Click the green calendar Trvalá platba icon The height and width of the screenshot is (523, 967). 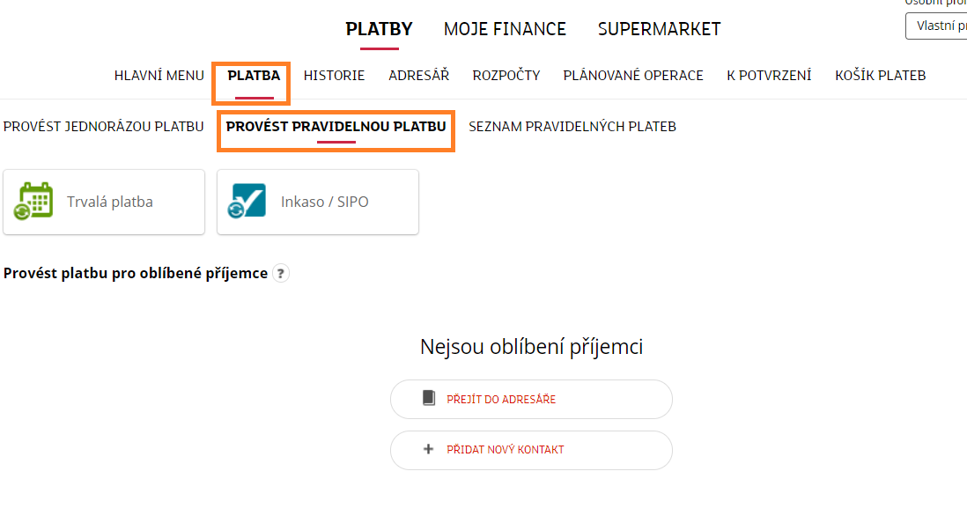tap(33, 201)
